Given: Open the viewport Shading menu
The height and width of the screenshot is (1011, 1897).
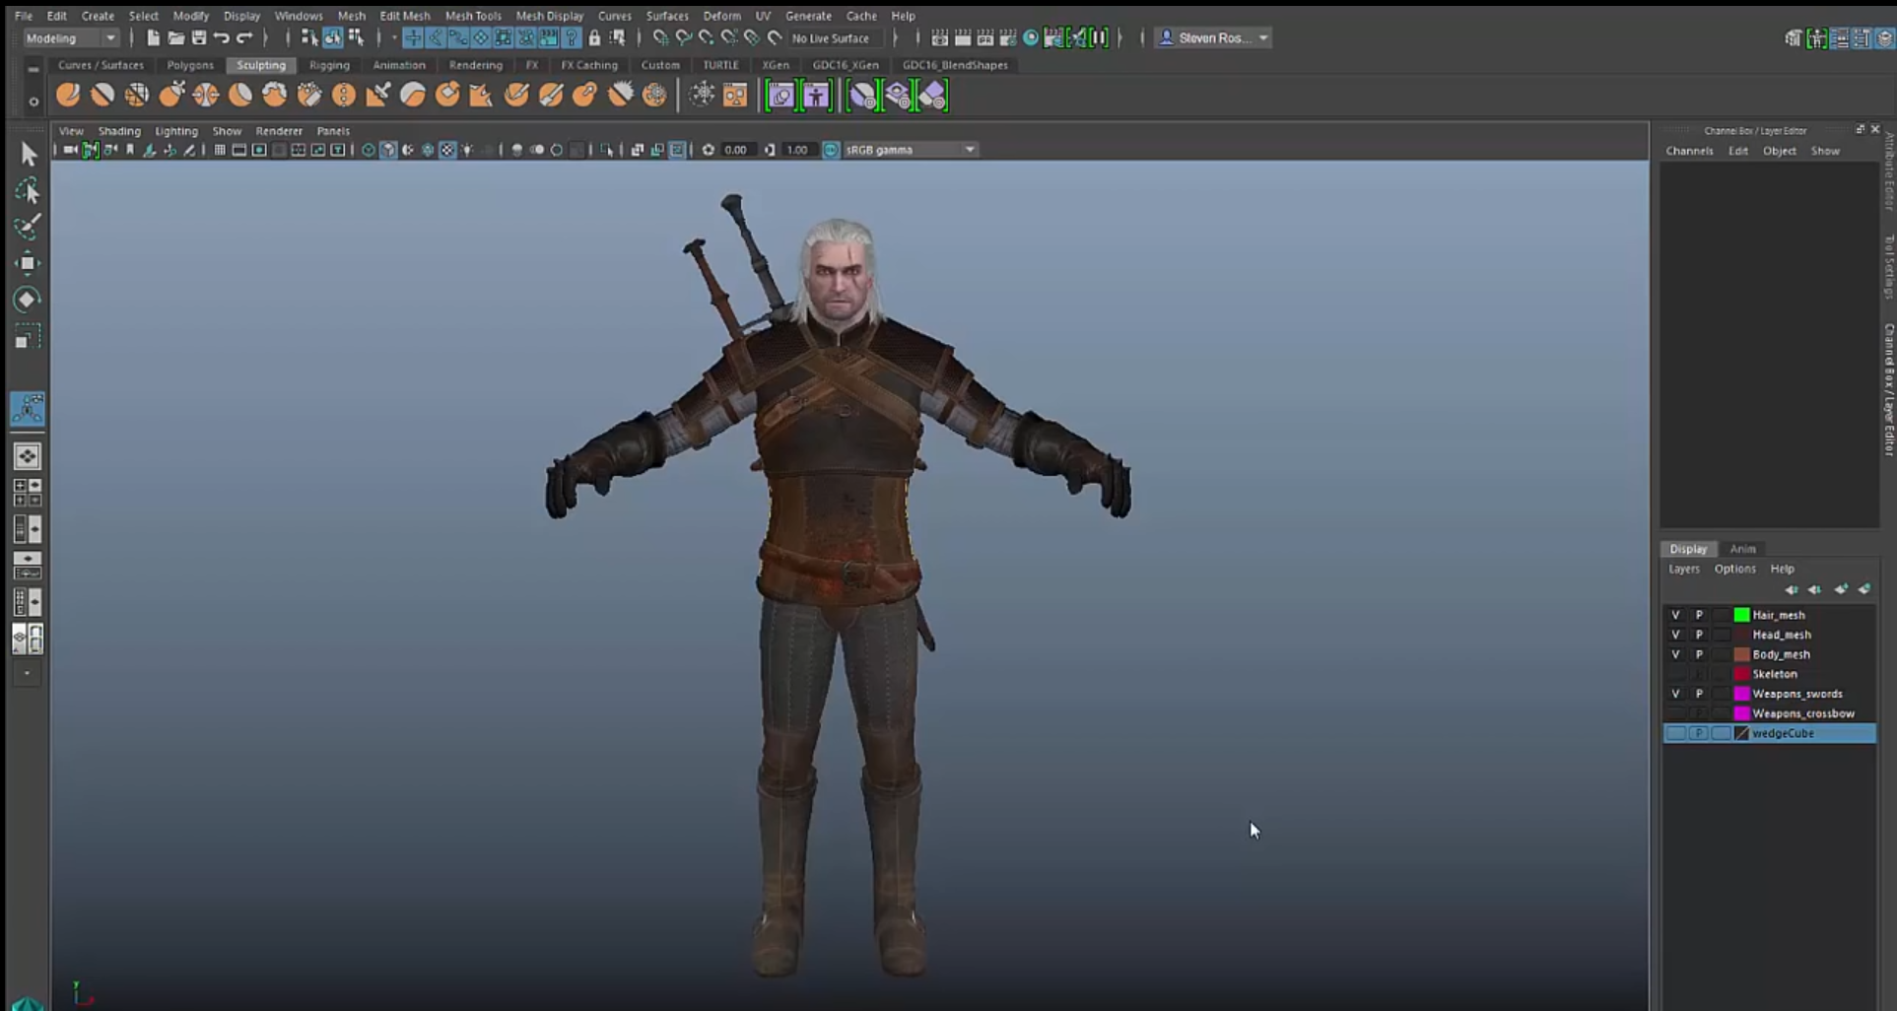Looking at the screenshot, I should tap(119, 131).
